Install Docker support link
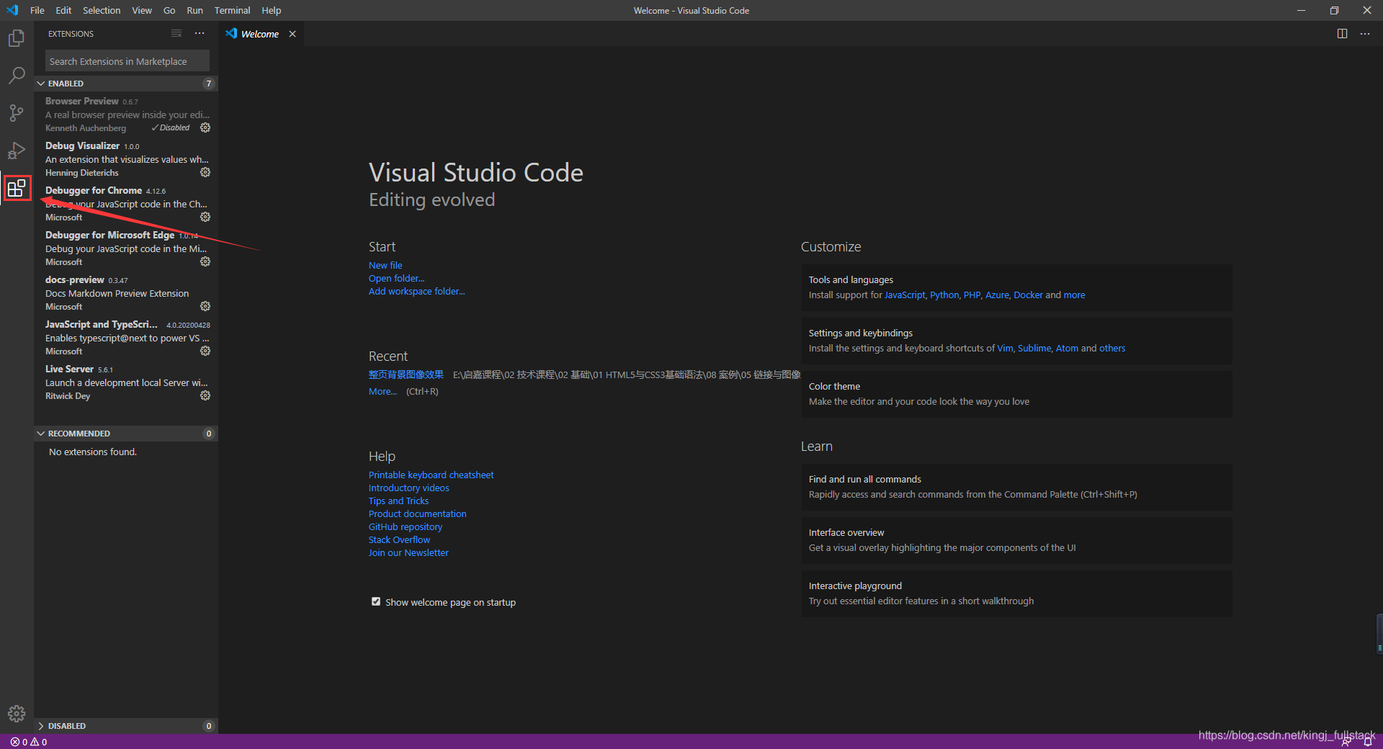The image size is (1383, 749). [1028, 295]
